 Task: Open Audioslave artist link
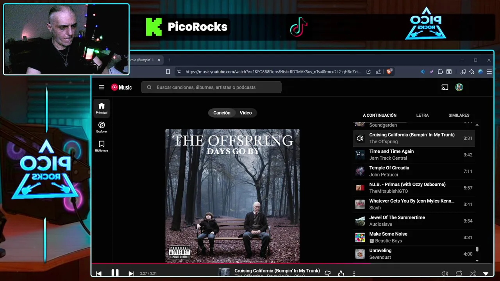coord(380,224)
